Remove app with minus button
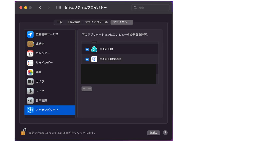Screen dimensions: 257x142 89,89
